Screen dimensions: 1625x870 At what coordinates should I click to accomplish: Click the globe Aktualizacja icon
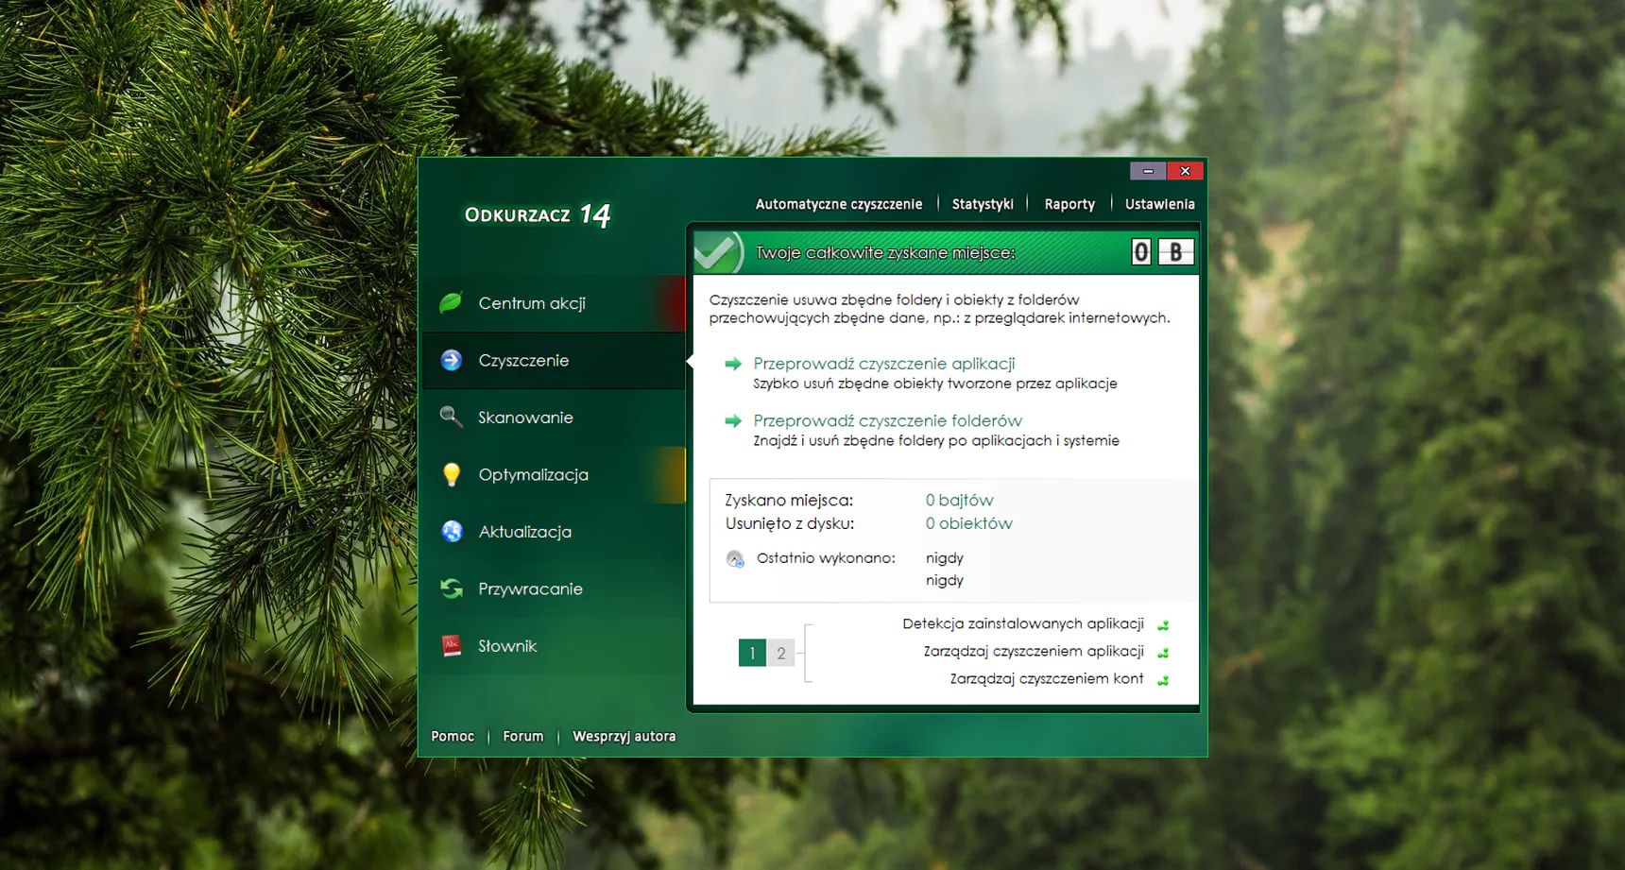[x=452, y=531]
